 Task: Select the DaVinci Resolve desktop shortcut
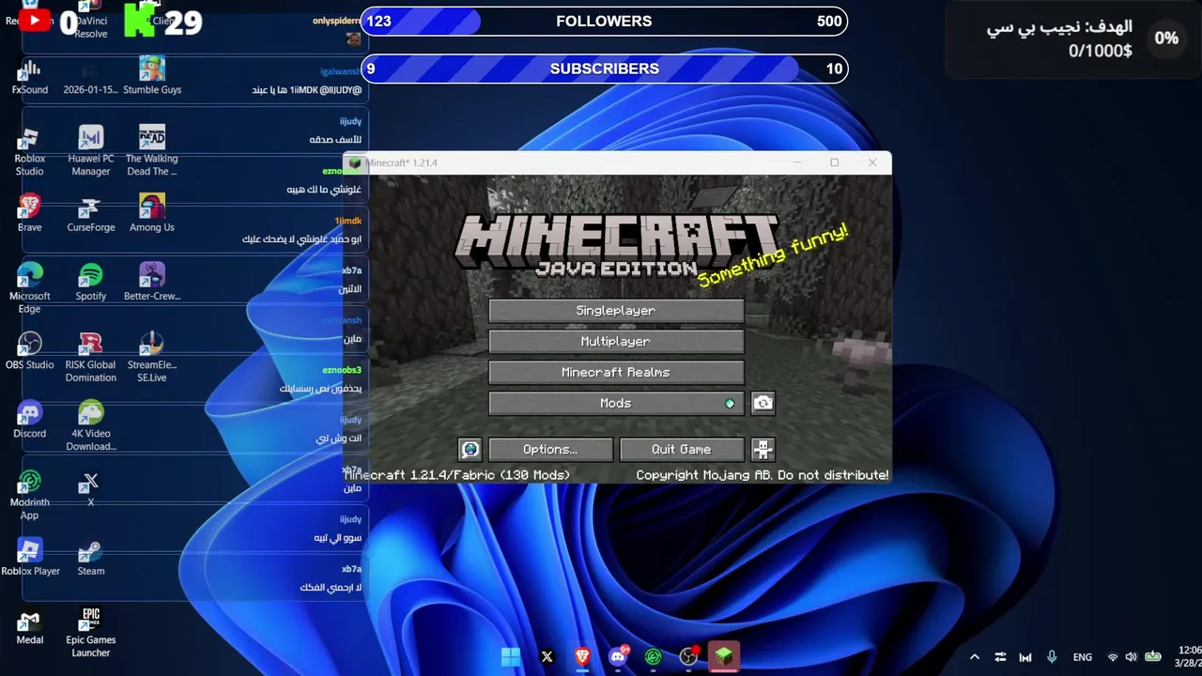click(91, 23)
